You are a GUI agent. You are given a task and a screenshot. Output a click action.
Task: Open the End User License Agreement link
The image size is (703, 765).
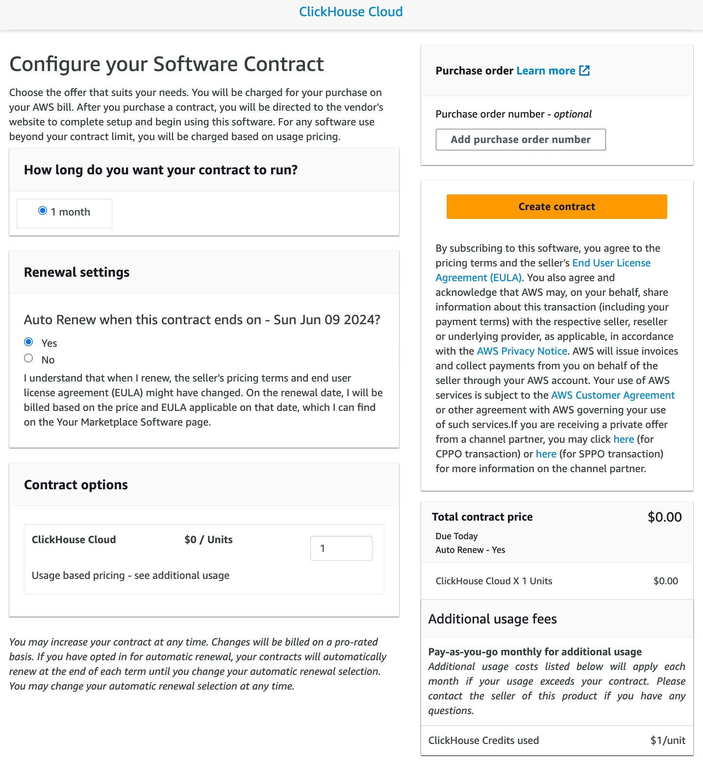(x=611, y=263)
